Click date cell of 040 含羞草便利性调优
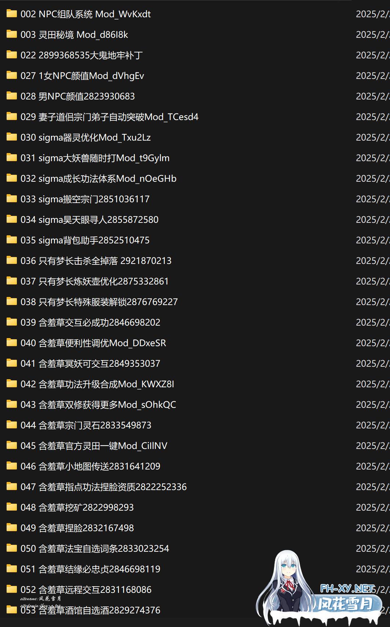The height and width of the screenshot is (627, 390). [373, 343]
